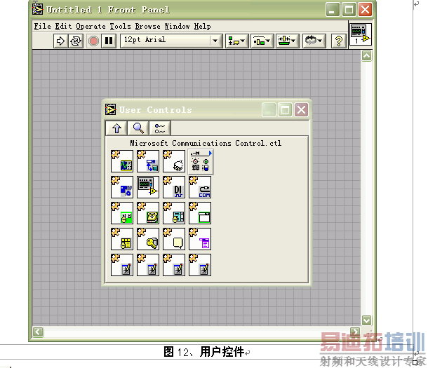This screenshot has width=428, height=368.
Task: Open the Tools menu
Action: [121, 26]
